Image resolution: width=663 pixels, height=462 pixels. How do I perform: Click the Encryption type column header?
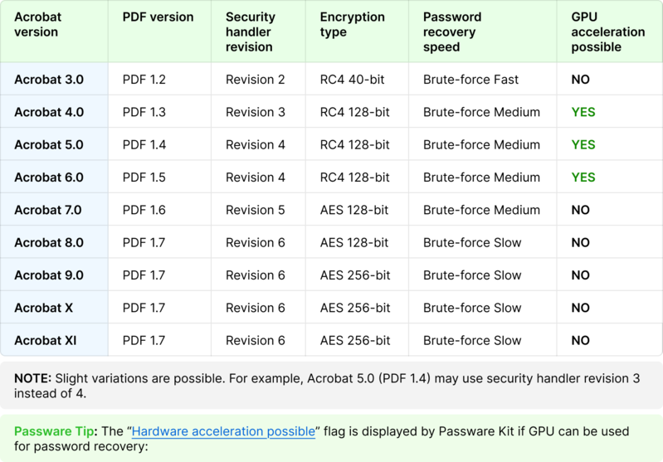(x=352, y=25)
